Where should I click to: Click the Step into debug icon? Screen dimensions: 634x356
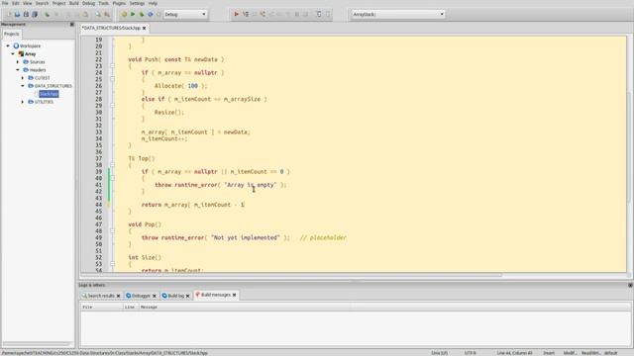point(263,14)
